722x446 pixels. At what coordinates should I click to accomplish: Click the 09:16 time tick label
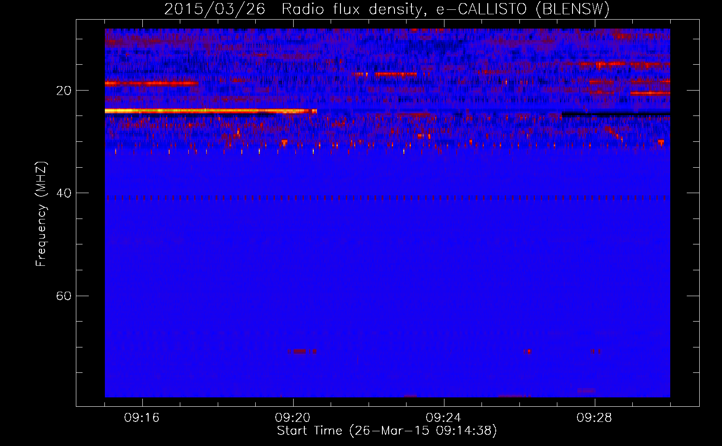tap(142, 418)
